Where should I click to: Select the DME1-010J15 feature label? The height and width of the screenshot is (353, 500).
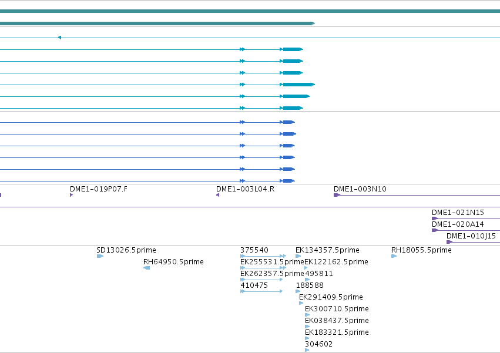[x=471, y=236]
